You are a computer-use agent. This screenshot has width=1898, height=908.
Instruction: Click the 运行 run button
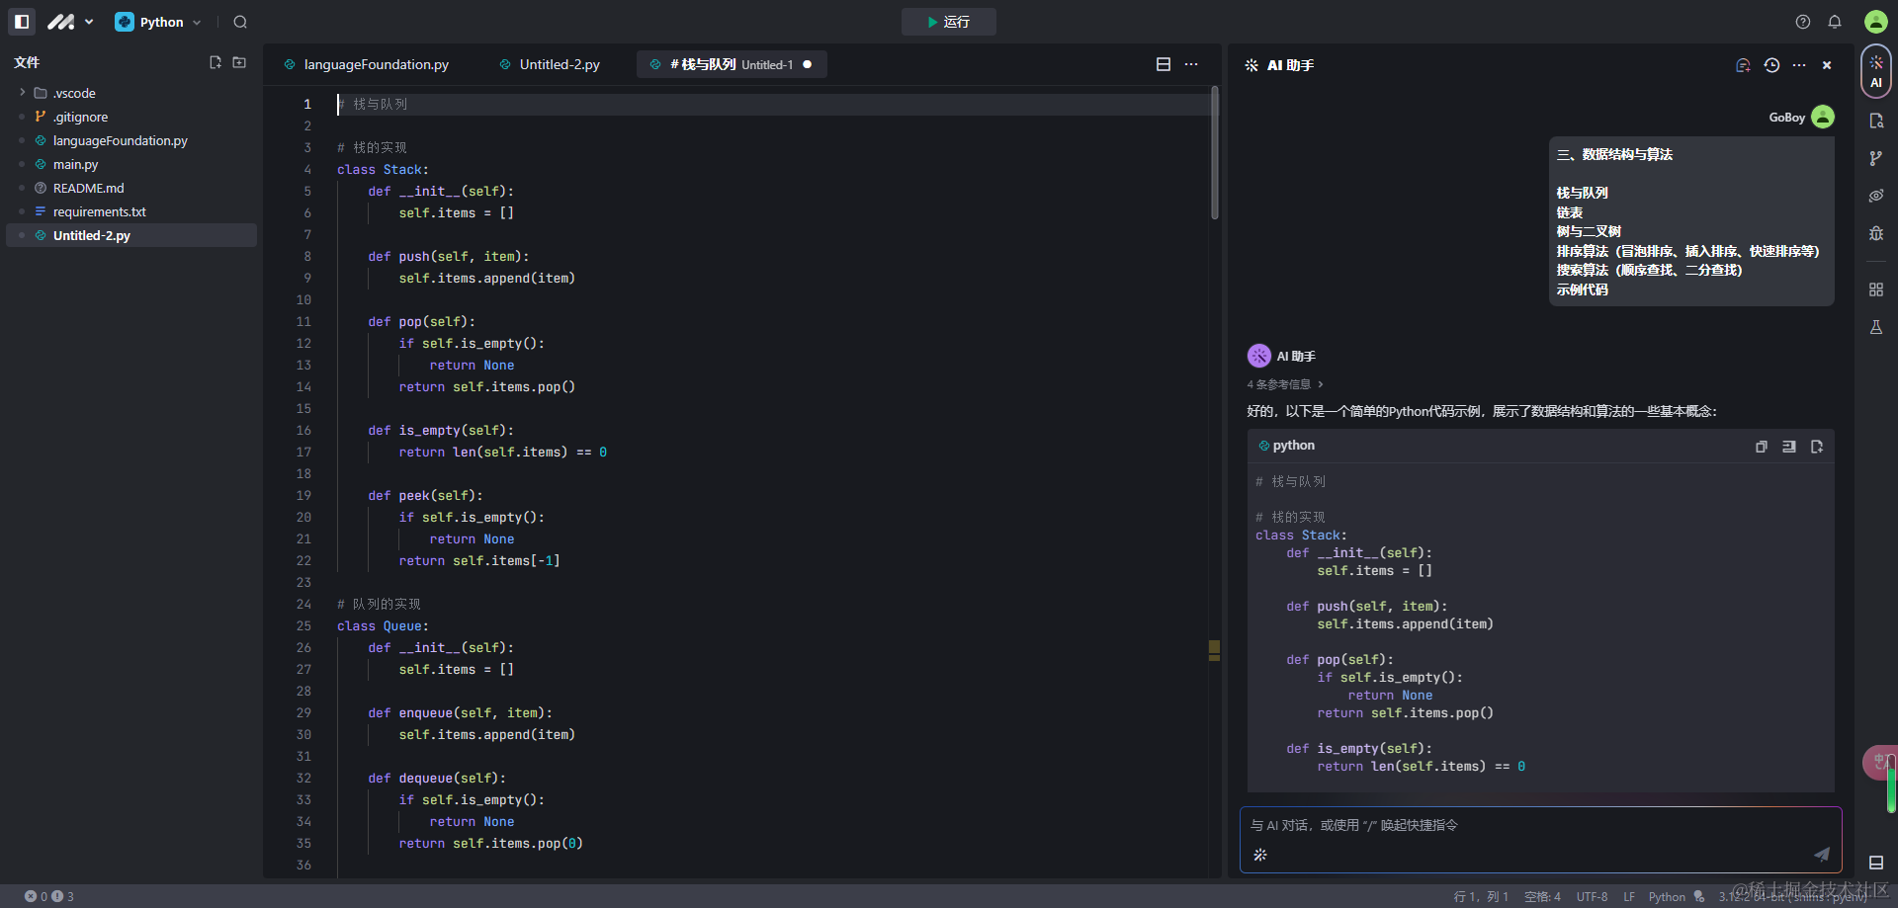(x=948, y=22)
